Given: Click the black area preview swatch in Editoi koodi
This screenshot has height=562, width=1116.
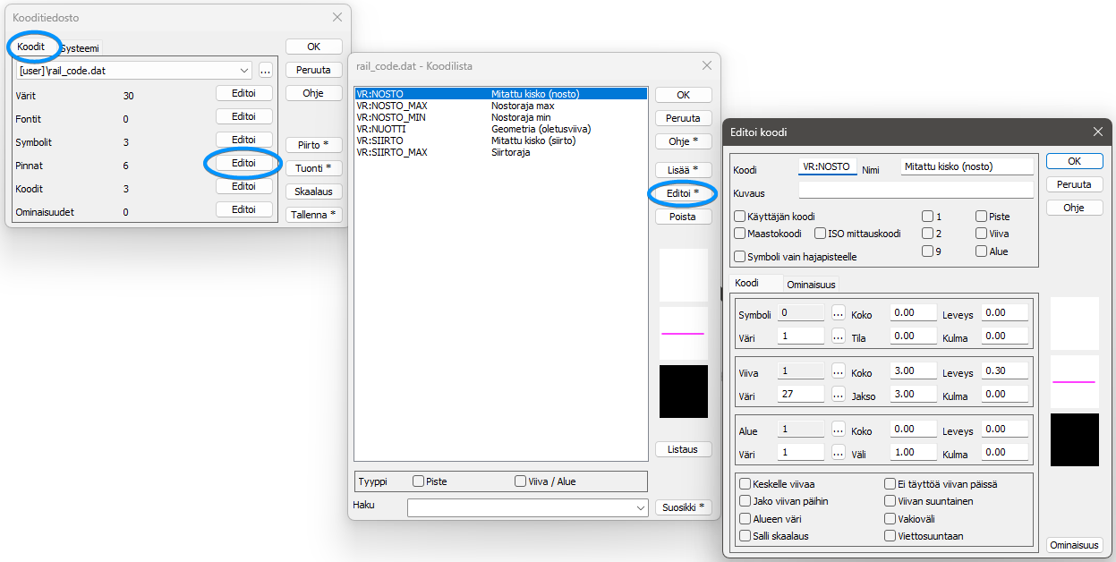Looking at the screenshot, I should click(x=1074, y=439).
